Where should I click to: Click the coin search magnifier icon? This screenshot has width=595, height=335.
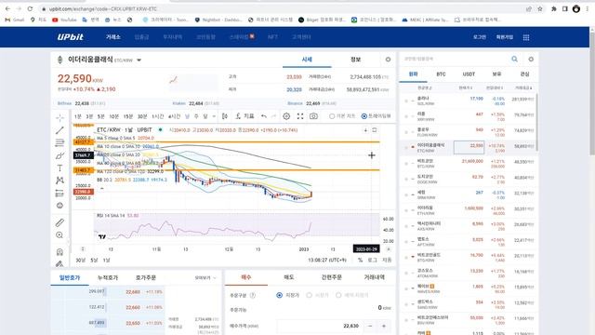514,59
